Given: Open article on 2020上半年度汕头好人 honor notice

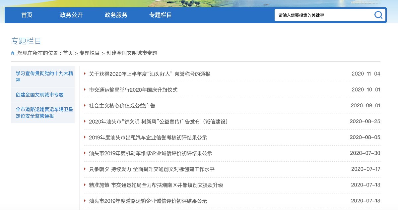Looking at the screenshot, I should [x=150, y=74].
